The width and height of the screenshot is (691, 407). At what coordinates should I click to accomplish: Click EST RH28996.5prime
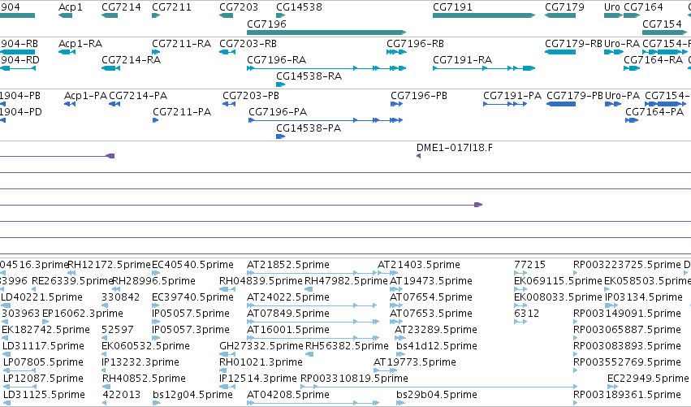(153, 281)
